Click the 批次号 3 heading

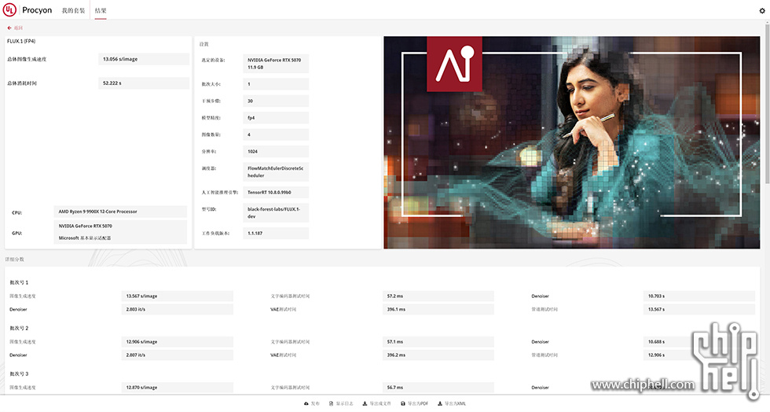tap(19, 374)
